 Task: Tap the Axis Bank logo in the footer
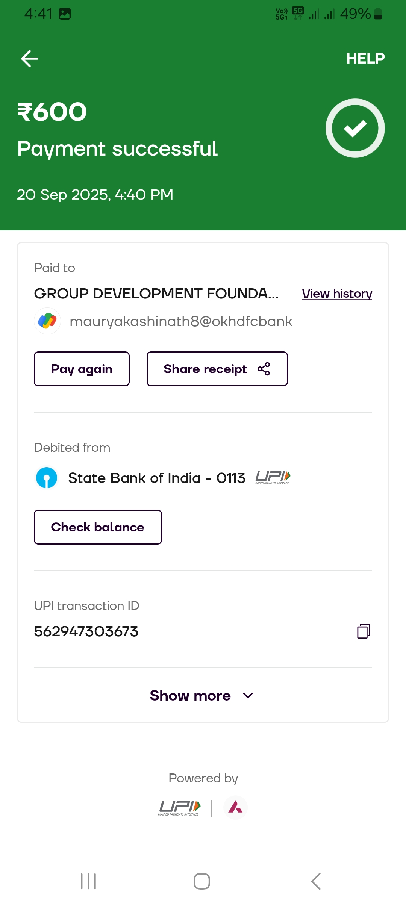(235, 807)
